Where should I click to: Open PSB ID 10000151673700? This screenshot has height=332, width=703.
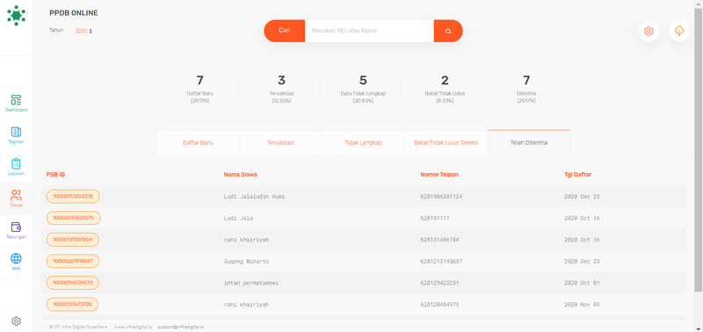point(72,305)
